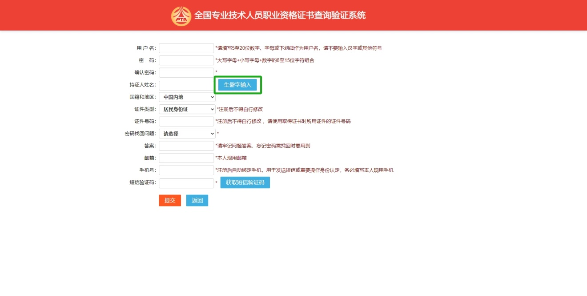This screenshot has height=296, width=587.
Task: Expand the 国籍和地区 dropdown showing 中国内地
Action: [x=187, y=97]
